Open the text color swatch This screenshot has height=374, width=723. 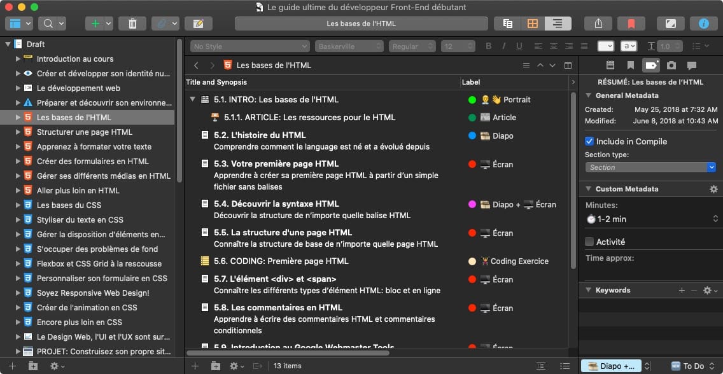tap(605, 46)
